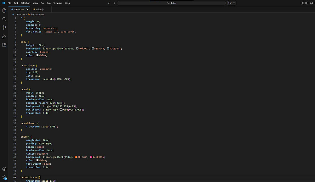The image size is (315, 182).
Task: Open the Explorer view in activity bar
Action: pyautogui.click(x=4, y=10)
